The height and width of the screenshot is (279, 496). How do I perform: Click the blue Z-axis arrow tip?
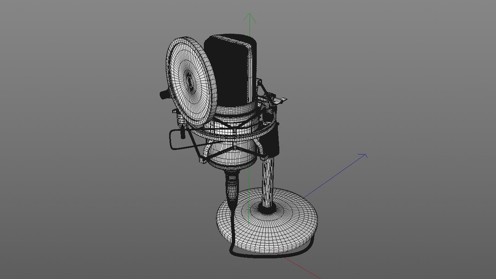[366, 155]
